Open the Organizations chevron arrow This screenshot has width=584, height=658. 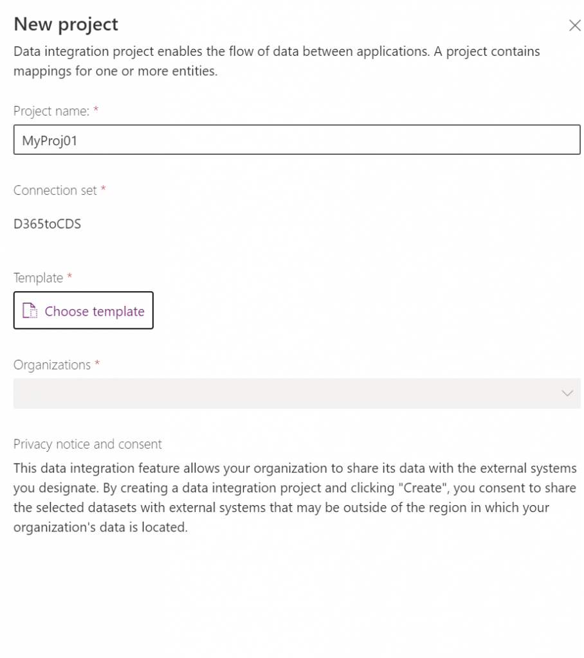coord(566,393)
